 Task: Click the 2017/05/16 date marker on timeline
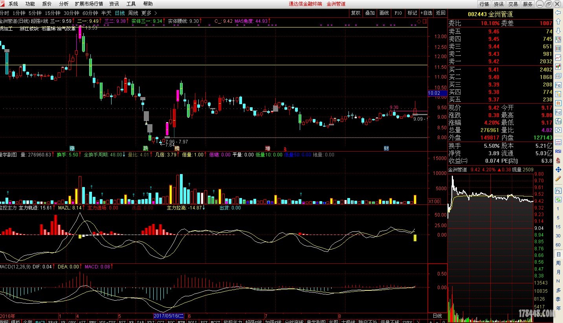(x=169, y=316)
